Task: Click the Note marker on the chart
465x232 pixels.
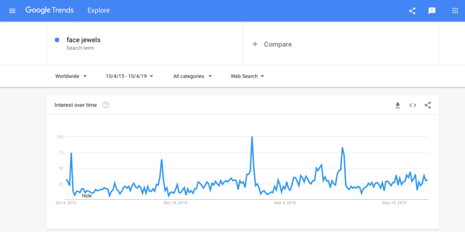Action: pyautogui.click(x=87, y=196)
